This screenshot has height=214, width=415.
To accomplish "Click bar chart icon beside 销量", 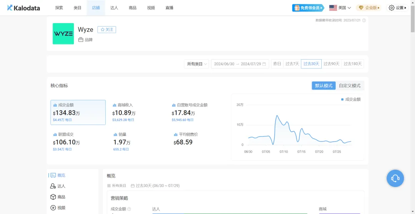I will pos(115,134).
